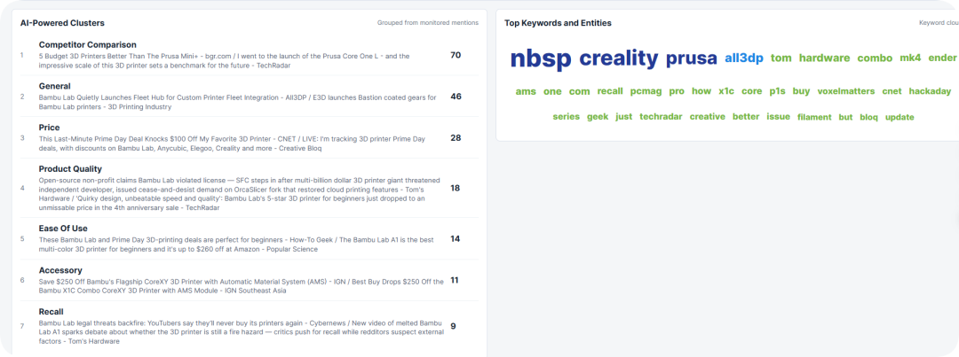Click the beginners deals summary under Ease Of Use
The image size is (959, 357).
236,244
